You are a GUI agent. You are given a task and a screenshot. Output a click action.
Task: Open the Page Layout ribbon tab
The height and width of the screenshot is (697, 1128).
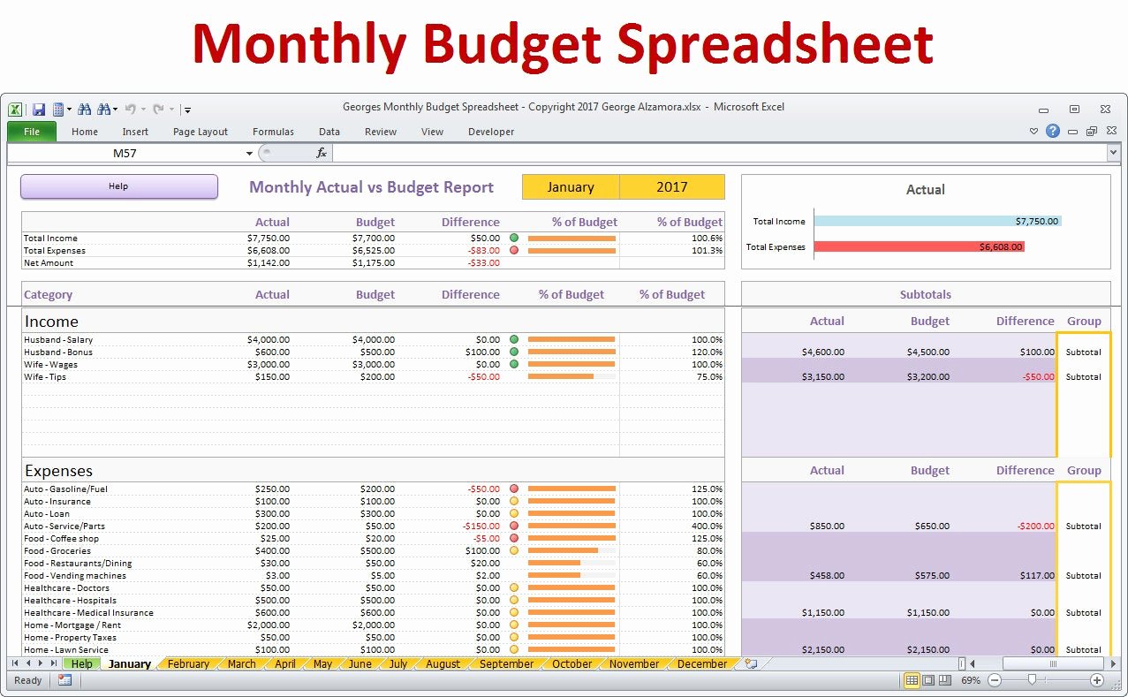(201, 132)
